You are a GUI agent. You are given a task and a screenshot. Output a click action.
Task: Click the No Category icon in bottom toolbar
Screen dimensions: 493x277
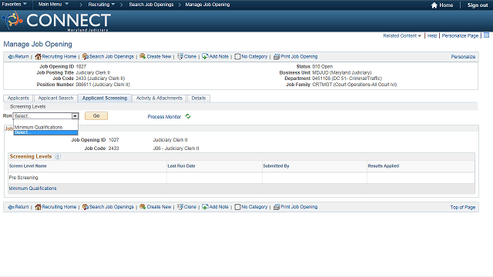[237, 207]
